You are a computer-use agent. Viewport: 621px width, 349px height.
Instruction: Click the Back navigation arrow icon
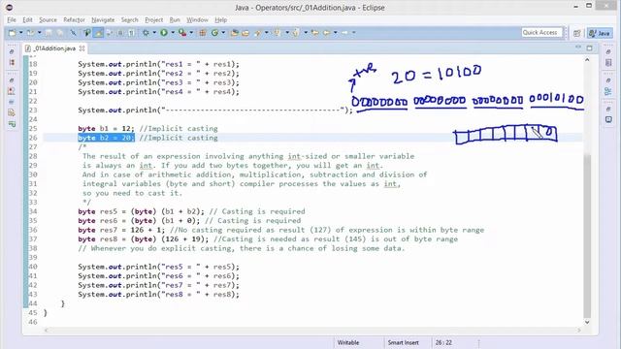point(326,33)
